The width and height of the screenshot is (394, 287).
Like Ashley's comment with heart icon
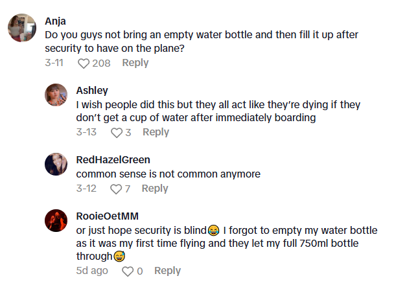[116, 132]
